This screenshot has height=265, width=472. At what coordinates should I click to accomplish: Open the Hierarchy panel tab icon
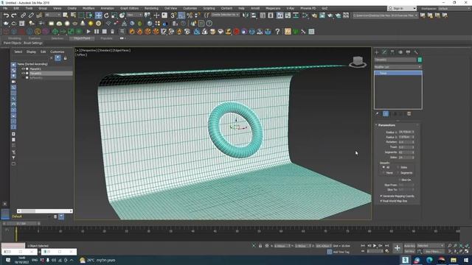tap(392, 52)
